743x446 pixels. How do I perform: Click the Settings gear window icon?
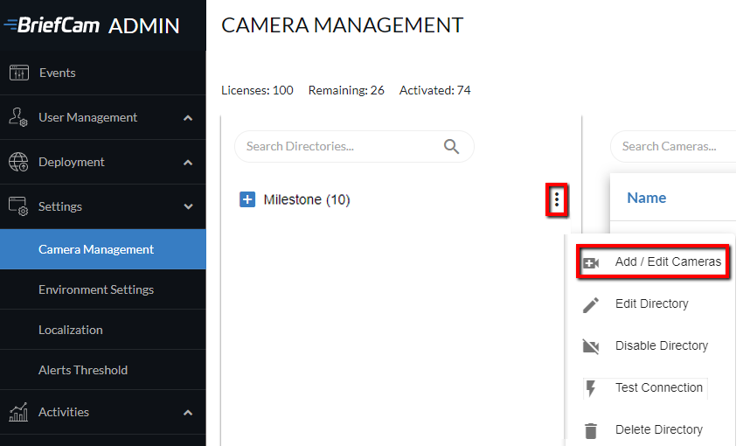tap(19, 206)
